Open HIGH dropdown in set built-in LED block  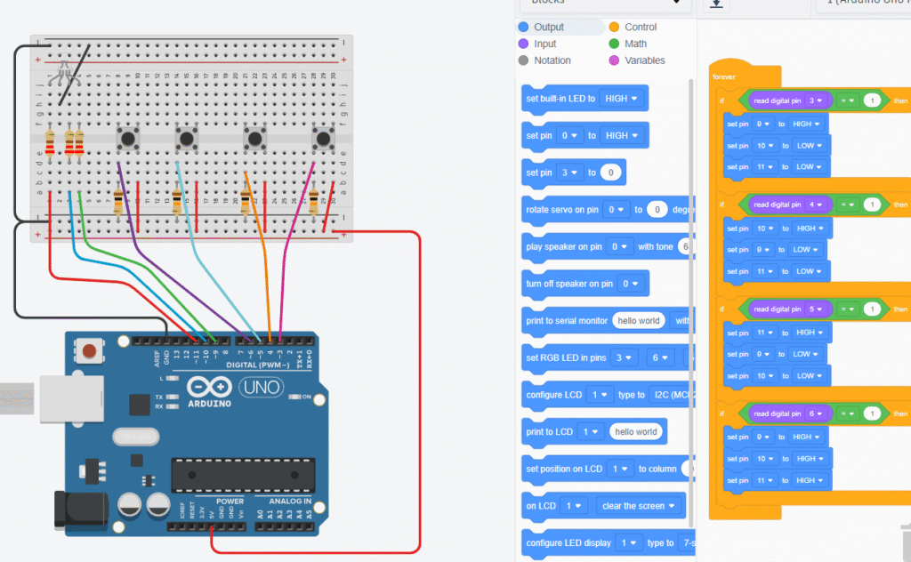(x=622, y=99)
